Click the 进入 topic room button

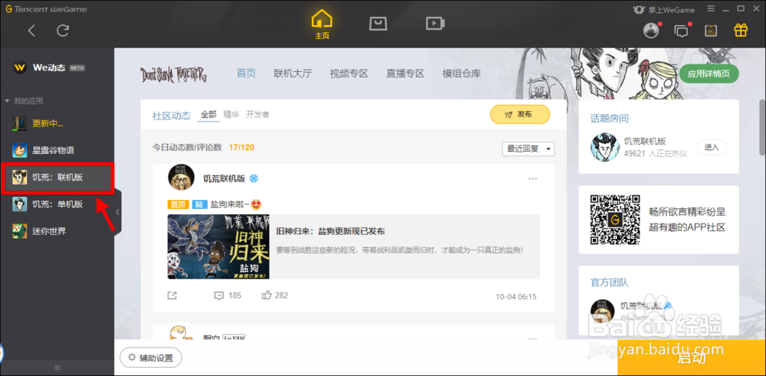point(712,146)
